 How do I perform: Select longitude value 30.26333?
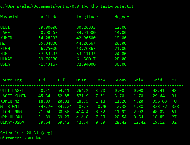(86, 27)
